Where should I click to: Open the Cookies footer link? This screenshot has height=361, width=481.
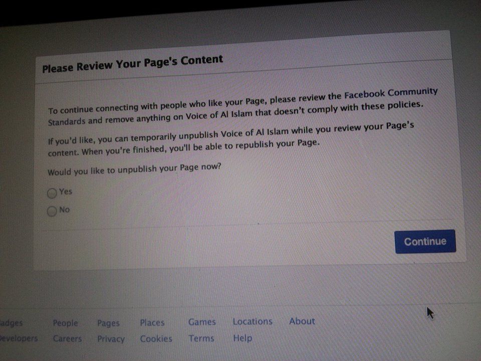156,338
